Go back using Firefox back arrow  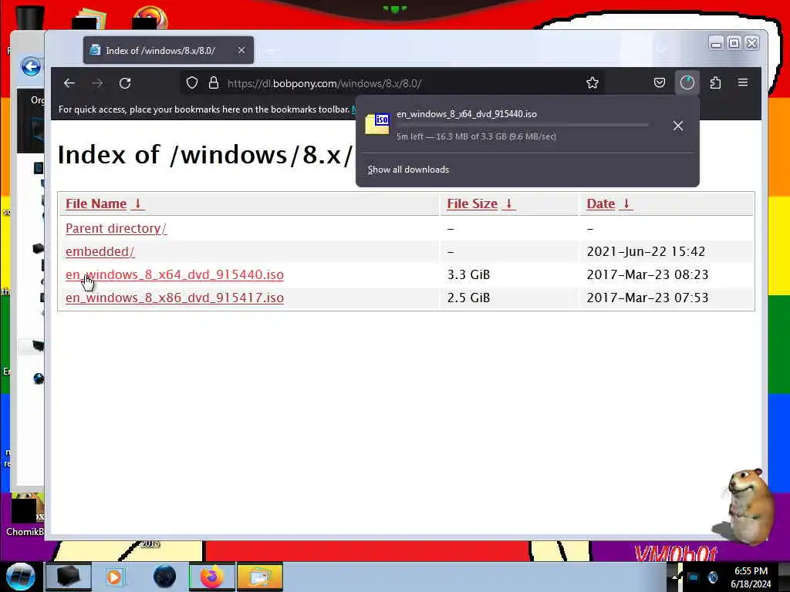(x=69, y=83)
